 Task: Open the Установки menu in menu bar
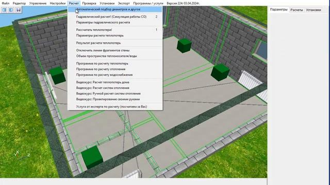coord(107,4)
